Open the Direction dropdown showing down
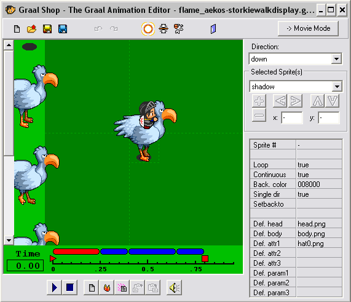Viewport: 351px width, 302px height. pos(336,59)
